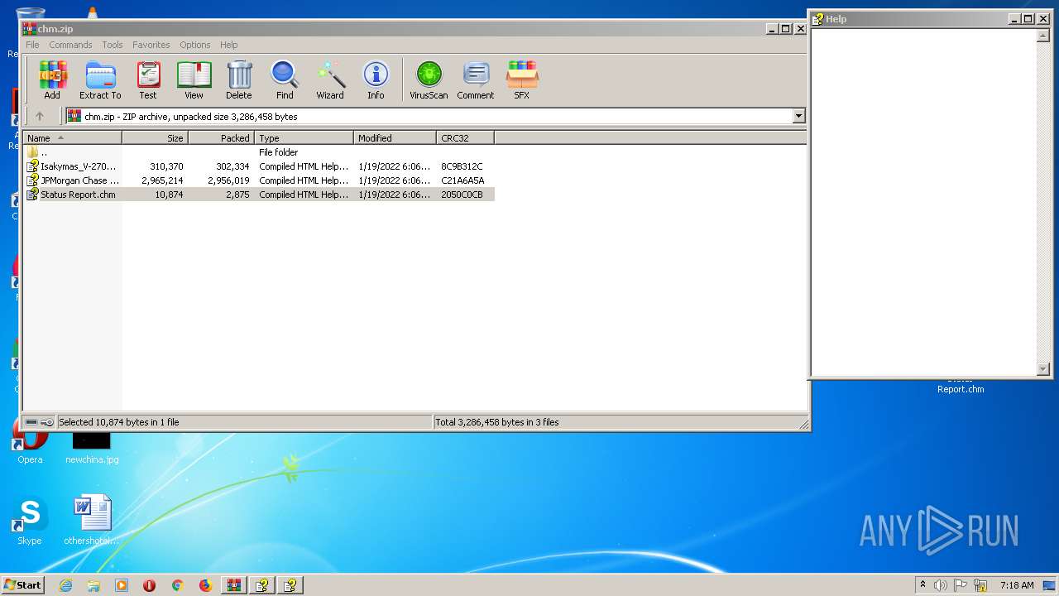Launch Internet Explorer from taskbar
This screenshot has width=1059, height=596.
click(65, 585)
